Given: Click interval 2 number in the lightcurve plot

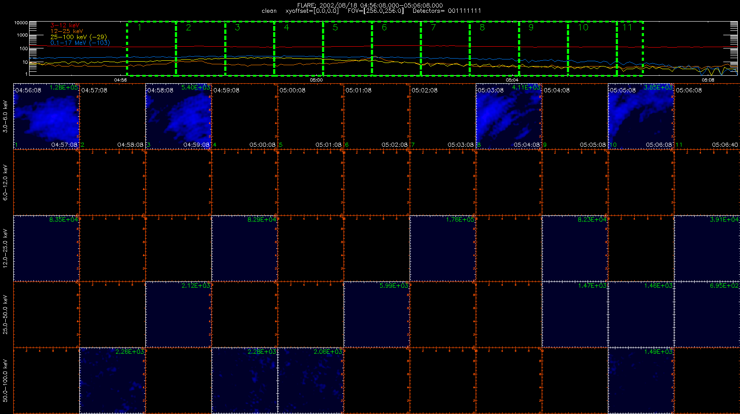Looking at the screenshot, I should tap(189, 28).
